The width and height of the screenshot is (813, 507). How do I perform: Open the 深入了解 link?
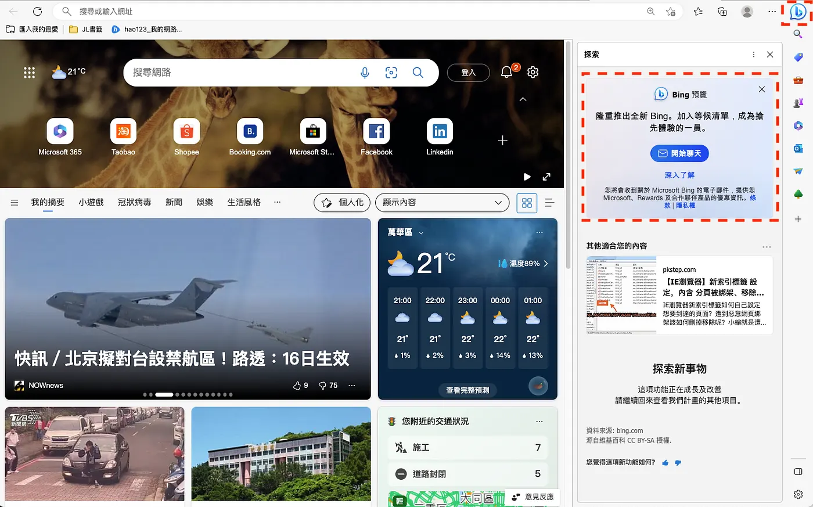point(679,175)
